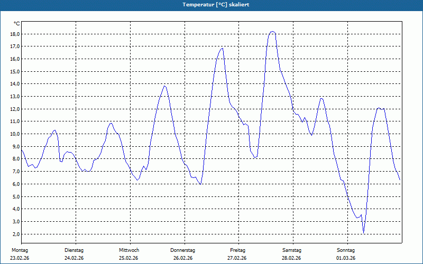Click the date 23.02.26
Image resolution: width=423 pixels, height=264 pixels.
(x=20, y=258)
